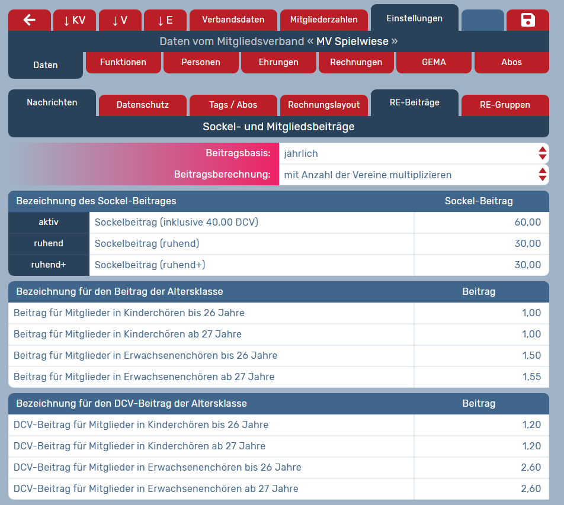Show the Rechnungen tab
Screen dimensions: 564x505
click(x=356, y=62)
